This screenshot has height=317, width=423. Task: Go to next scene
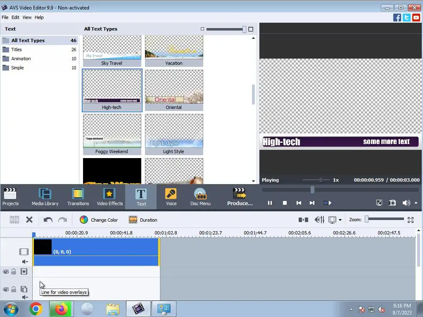pyautogui.click(x=327, y=203)
